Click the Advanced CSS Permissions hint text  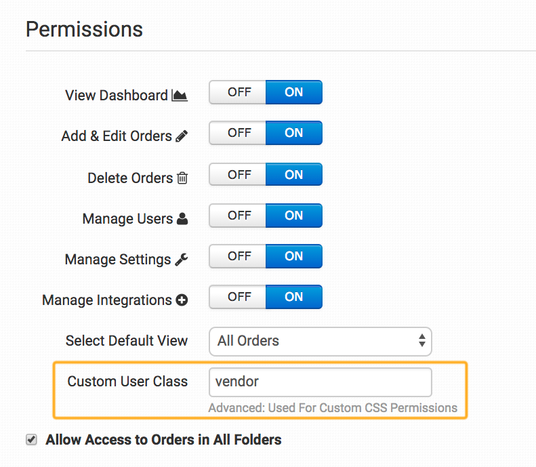(333, 408)
